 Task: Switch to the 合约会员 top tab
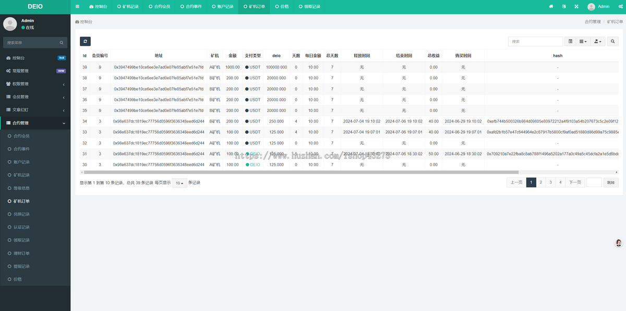pos(159,7)
